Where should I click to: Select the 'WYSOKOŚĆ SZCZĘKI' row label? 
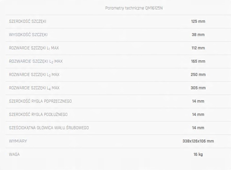[x=28, y=35]
